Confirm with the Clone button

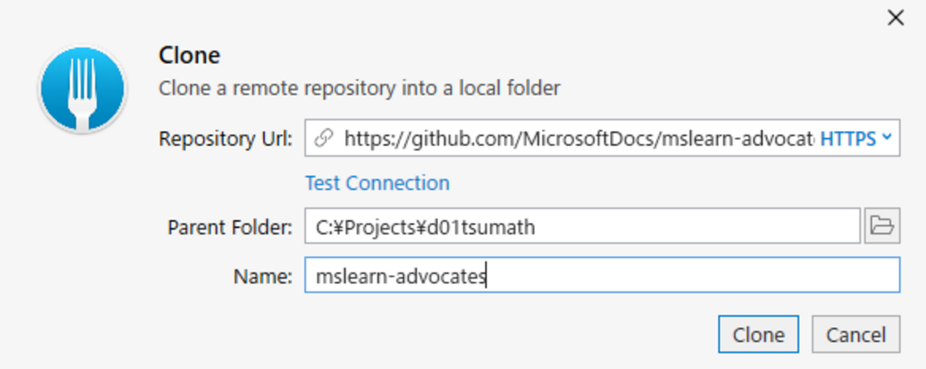pyautogui.click(x=759, y=334)
